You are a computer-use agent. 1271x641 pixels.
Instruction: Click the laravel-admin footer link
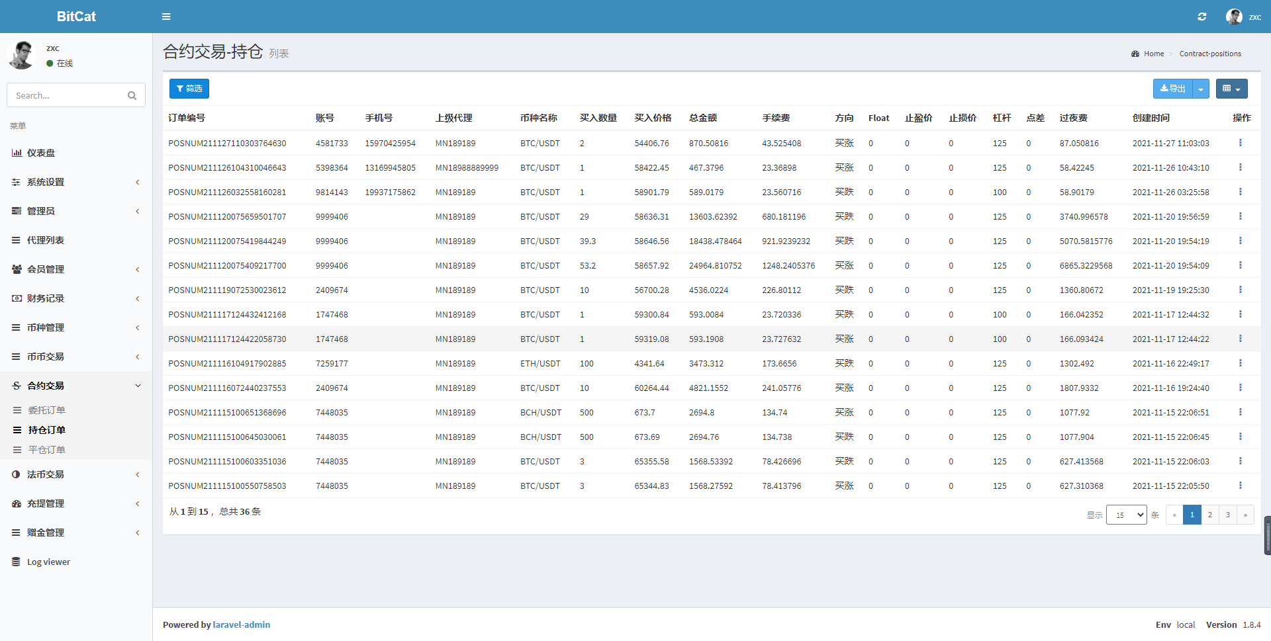(242, 624)
